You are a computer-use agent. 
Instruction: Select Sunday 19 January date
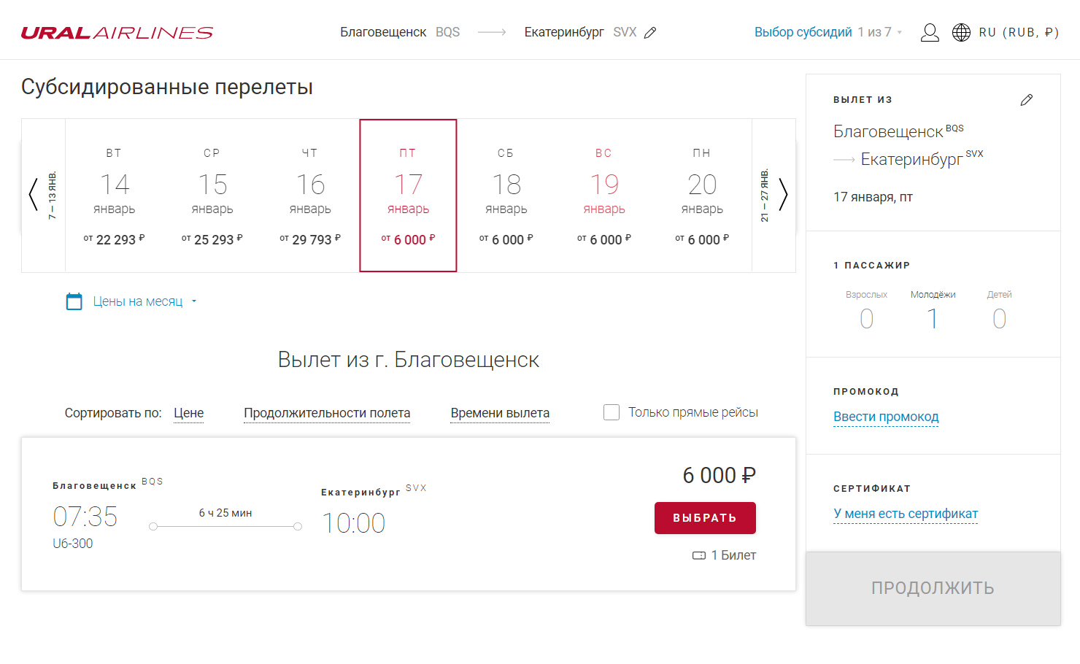coord(604,196)
